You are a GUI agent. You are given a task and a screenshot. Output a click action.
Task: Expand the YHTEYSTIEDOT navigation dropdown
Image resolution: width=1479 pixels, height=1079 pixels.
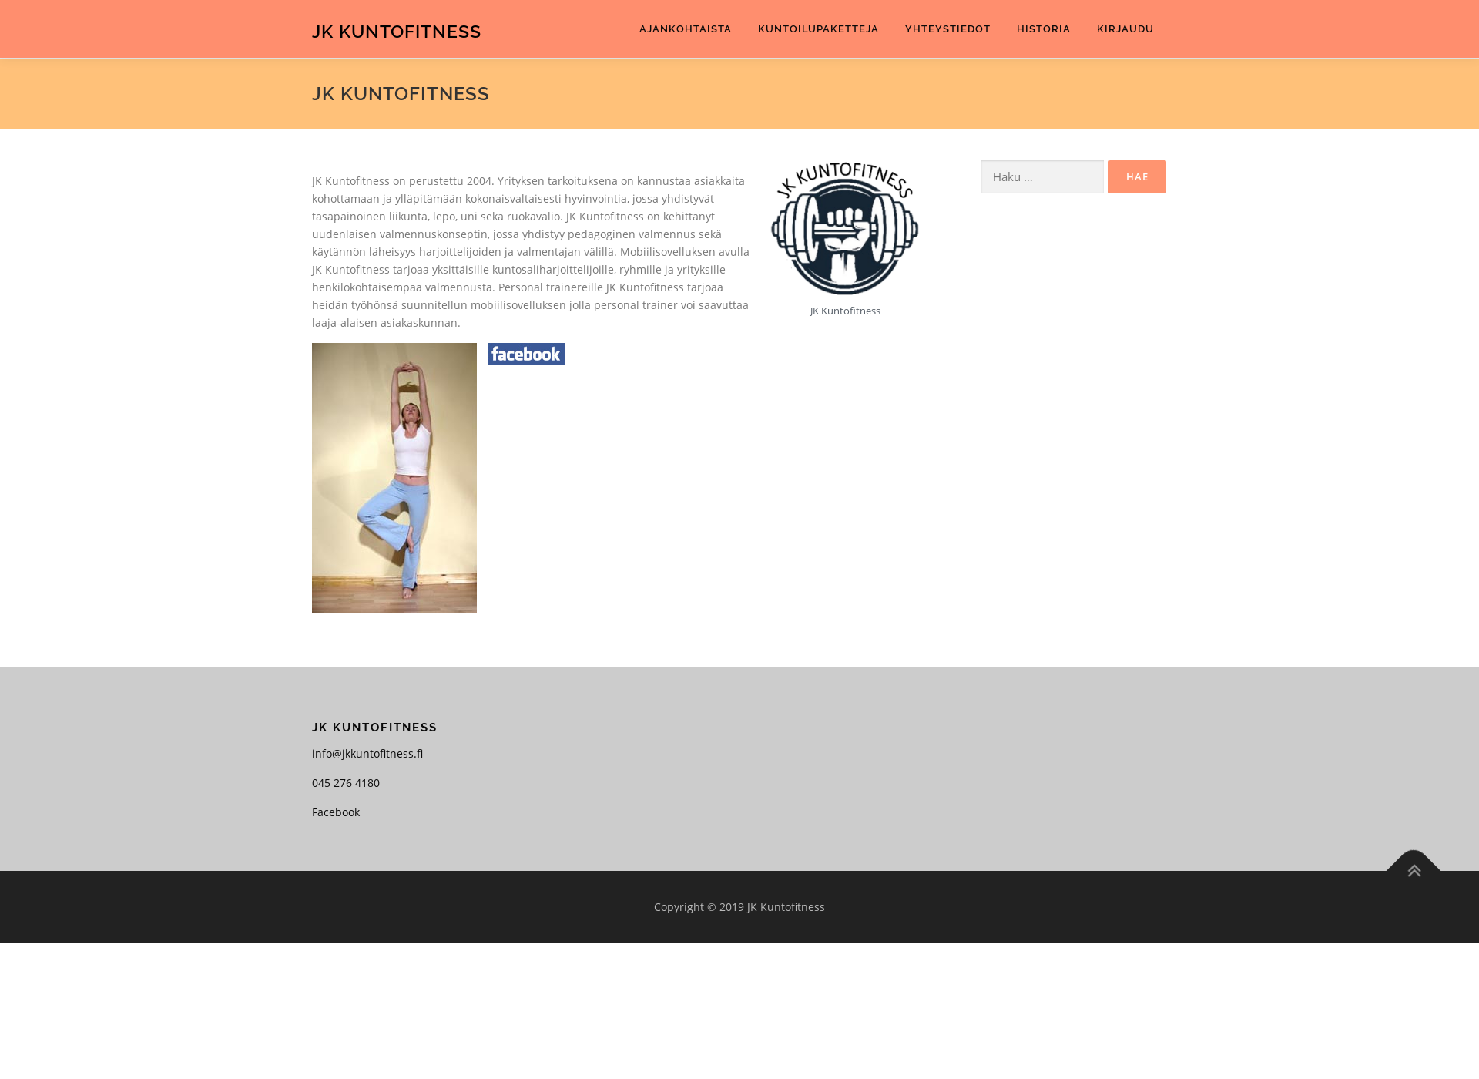(947, 29)
